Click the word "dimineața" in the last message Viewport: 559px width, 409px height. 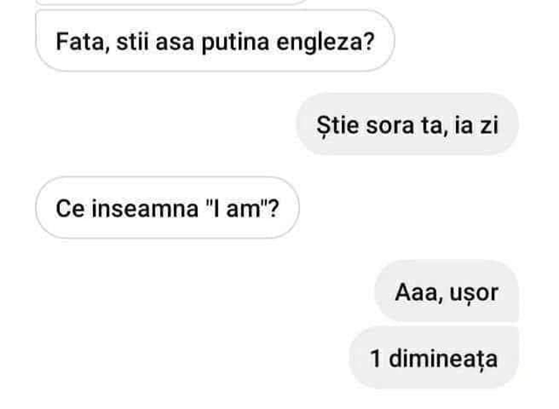443,358
